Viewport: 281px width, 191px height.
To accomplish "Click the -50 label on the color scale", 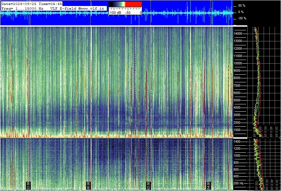I will (x=127, y=13).
